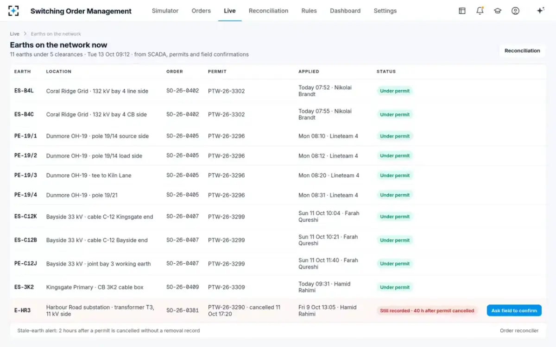Open the Settings tab
This screenshot has height=347, width=556.
(385, 11)
